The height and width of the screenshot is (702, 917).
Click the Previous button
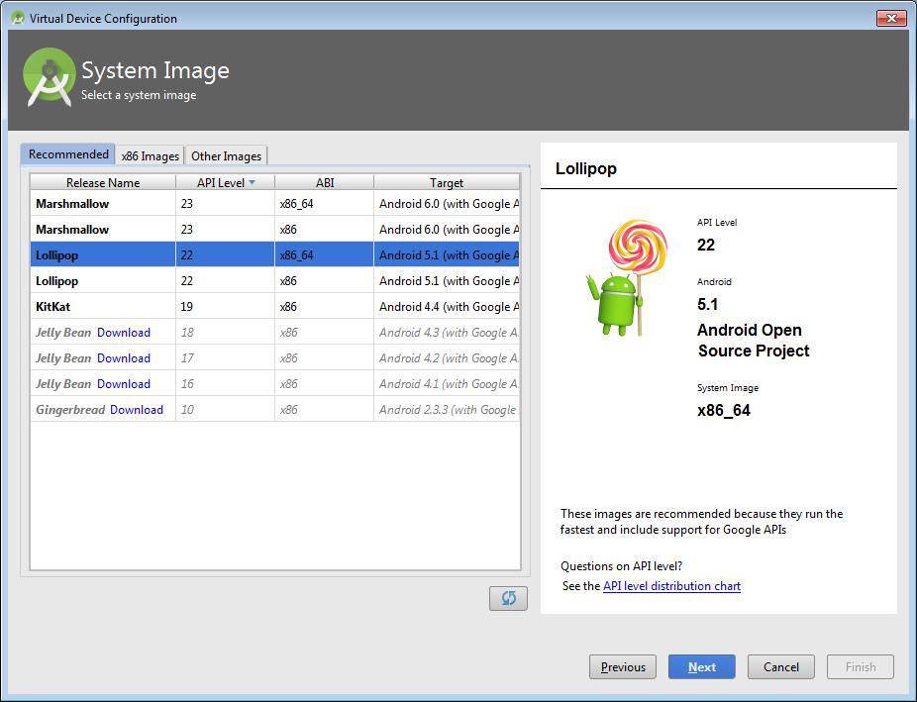(623, 667)
